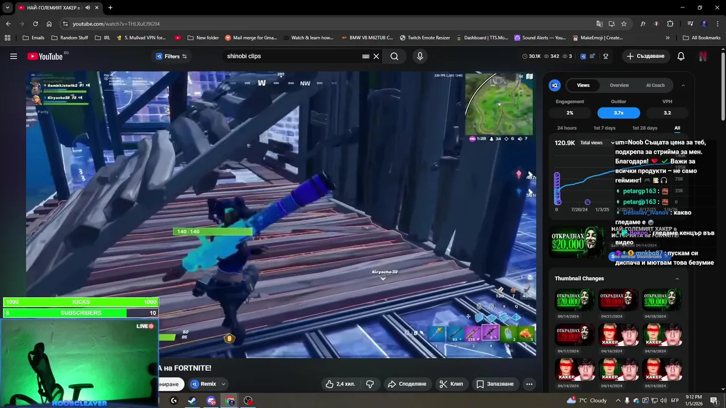Click the Споделяне share button
Screen dimensions: 726x408
point(407,384)
